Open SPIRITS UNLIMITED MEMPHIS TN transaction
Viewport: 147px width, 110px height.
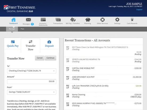[103, 61]
